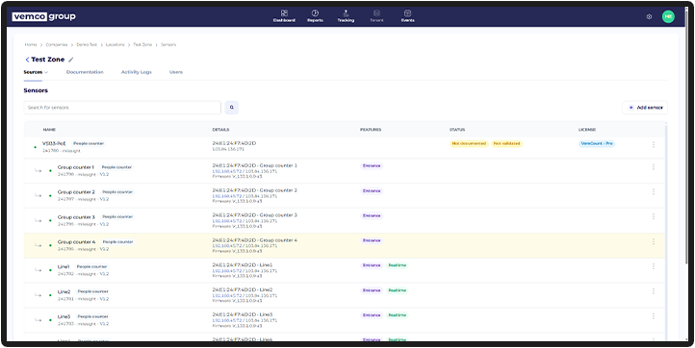Go to Companies in the breadcrumb
695x348 pixels.
pos(57,45)
